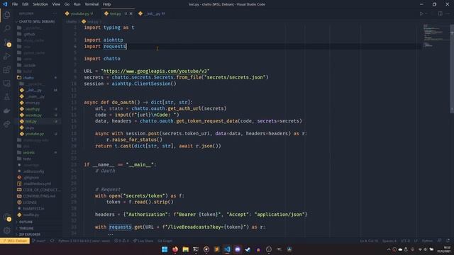This screenshot has width=454, height=255.
Task: Open Steam from the taskbar
Action: [x=248, y=249]
